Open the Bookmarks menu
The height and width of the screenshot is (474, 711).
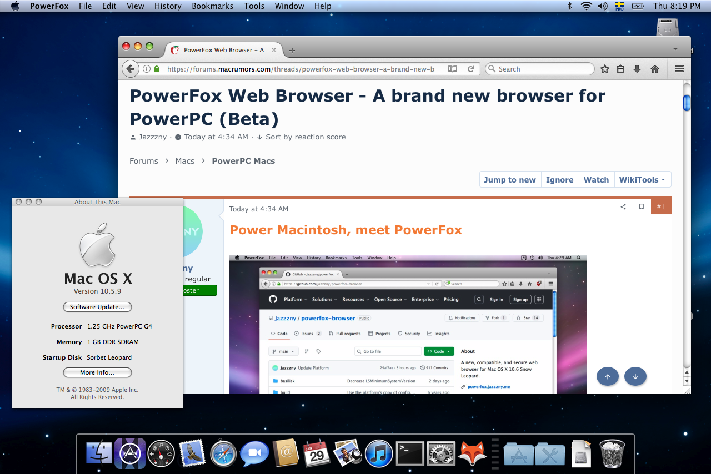[x=212, y=6]
